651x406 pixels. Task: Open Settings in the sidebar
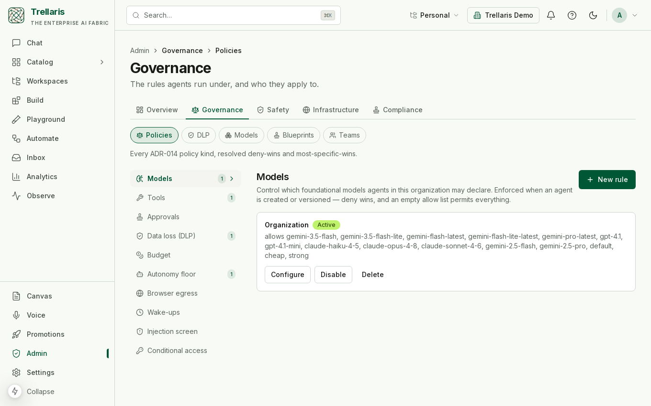tap(57, 373)
